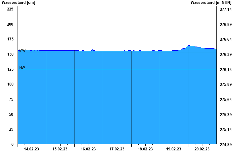The height and width of the screenshot is (160, 234).
Task: Click the 275,89 value on right axis
Action: click(x=226, y=84)
